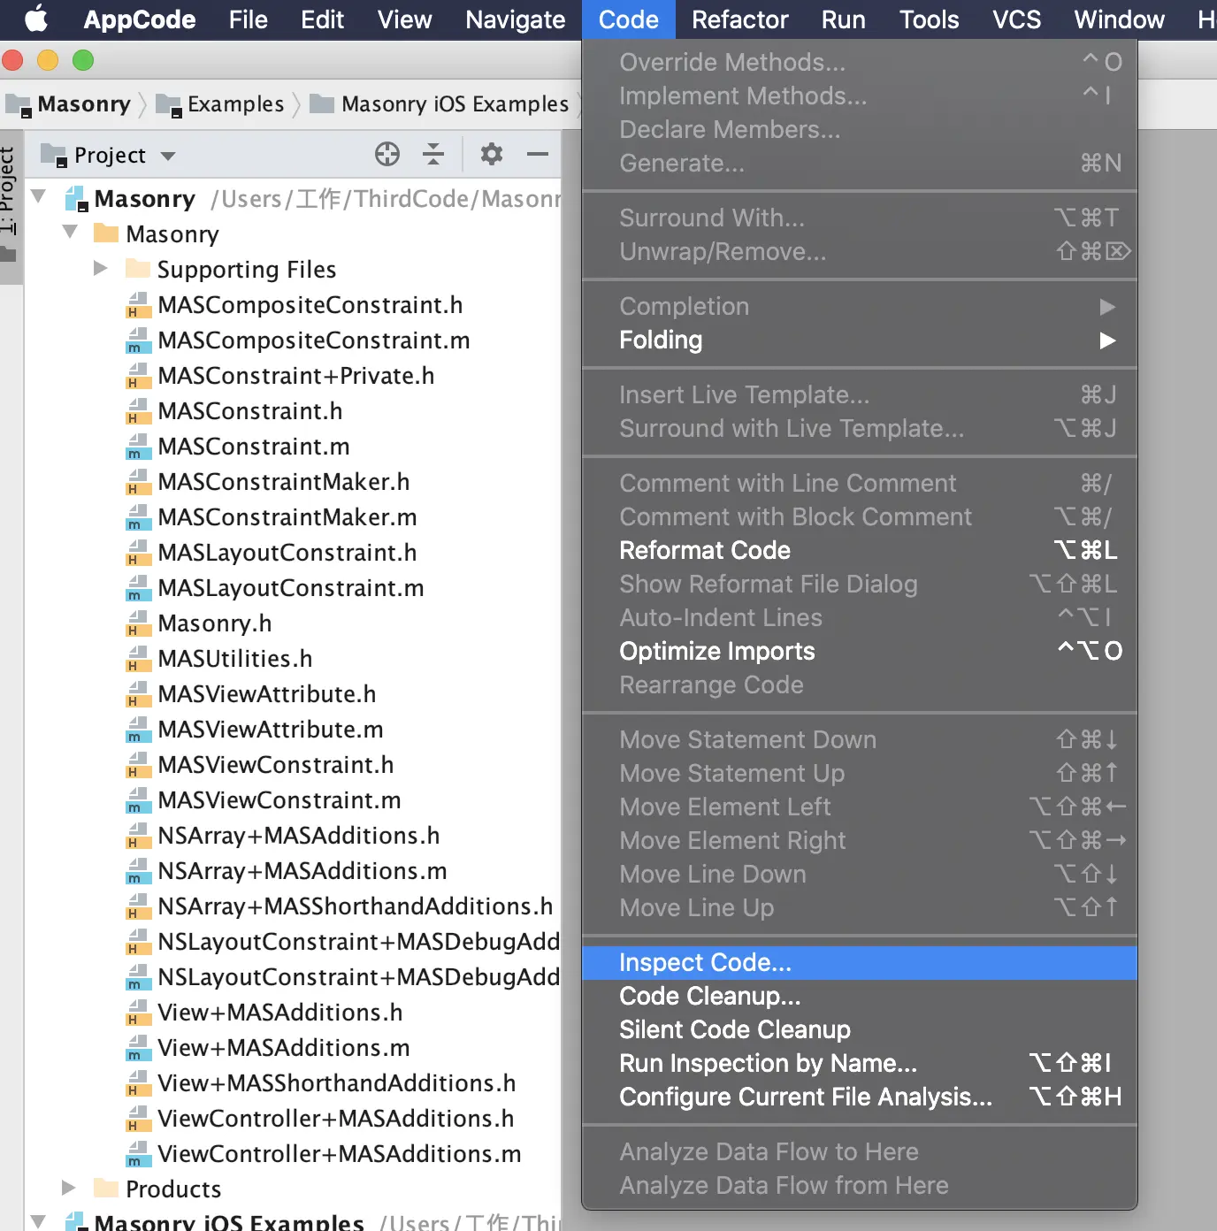Click the Examples breadcrumb
The image size is (1217, 1231).
(x=236, y=104)
